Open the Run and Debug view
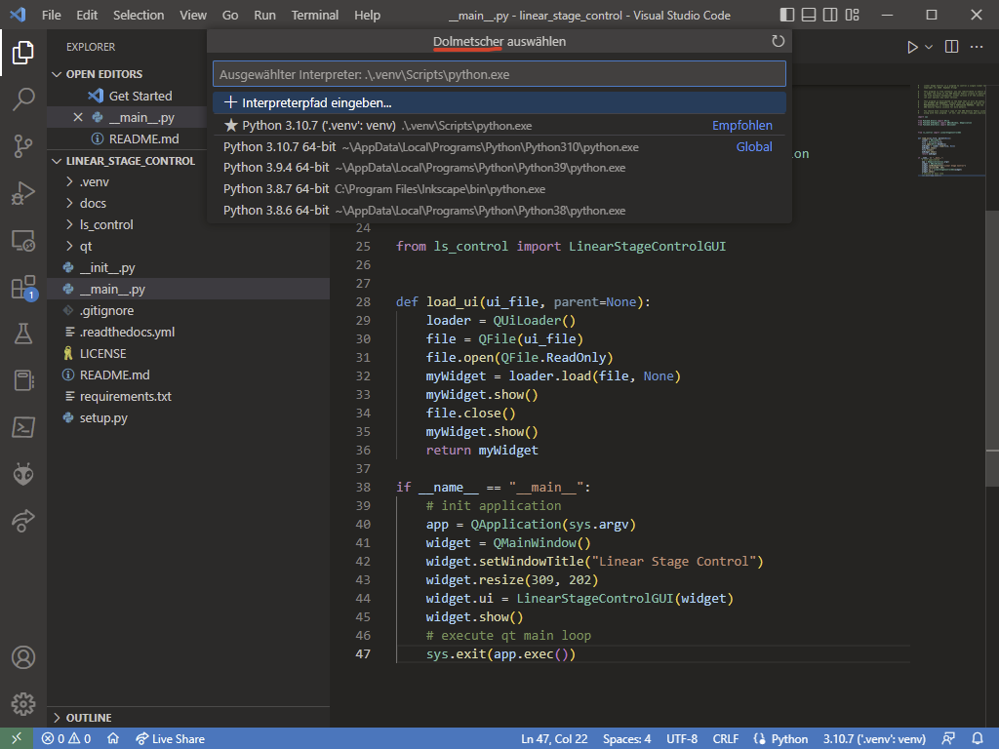The image size is (999, 749). point(23,193)
